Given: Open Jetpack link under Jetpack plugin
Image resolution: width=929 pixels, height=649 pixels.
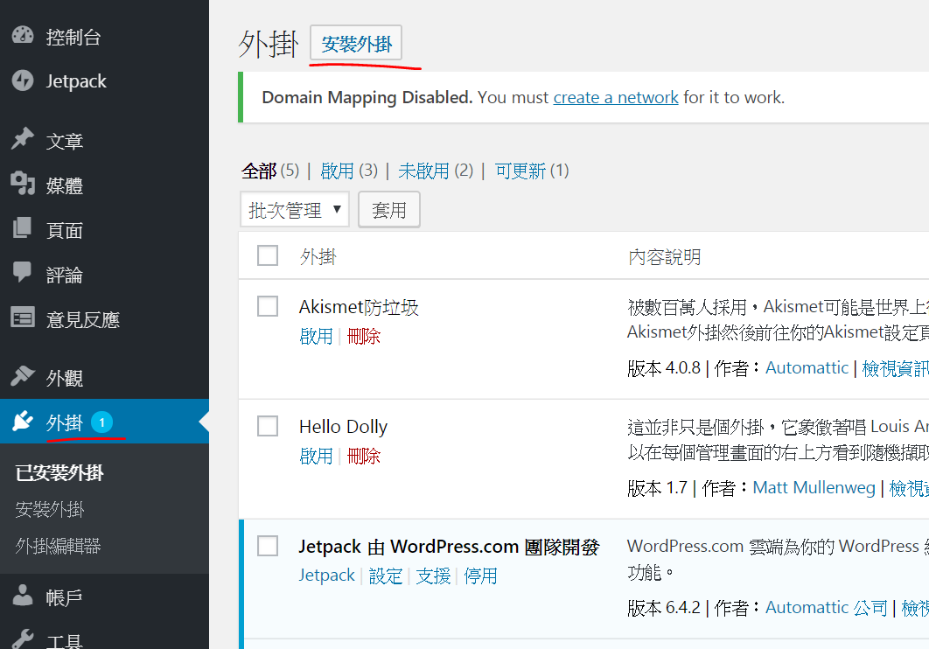Looking at the screenshot, I should click(326, 575).
